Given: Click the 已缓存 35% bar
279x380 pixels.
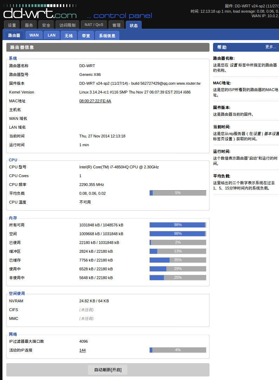Looking at the screenshot, I should [178, 260].
